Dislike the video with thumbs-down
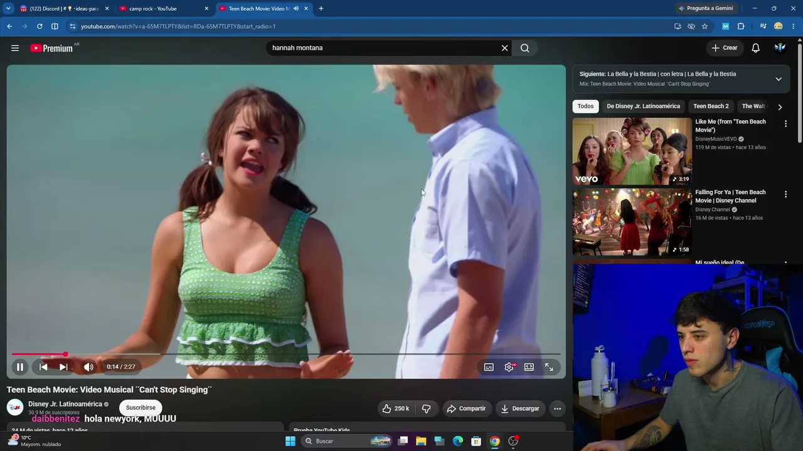Screen dimensions: 803x451 point(426,409)
